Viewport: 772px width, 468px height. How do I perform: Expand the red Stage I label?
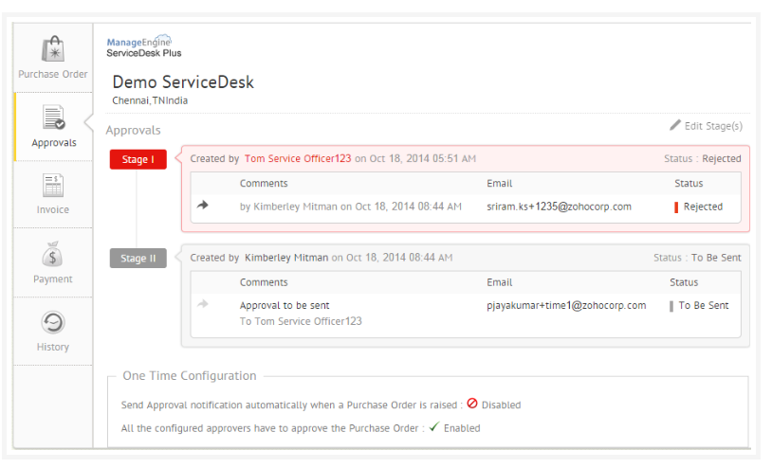pos(138,159)
